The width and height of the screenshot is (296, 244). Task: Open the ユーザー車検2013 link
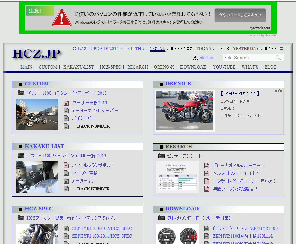89,103
